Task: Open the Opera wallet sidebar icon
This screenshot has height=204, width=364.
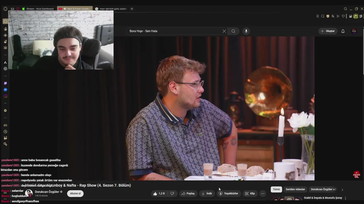Action: click(x=5, y=125)
